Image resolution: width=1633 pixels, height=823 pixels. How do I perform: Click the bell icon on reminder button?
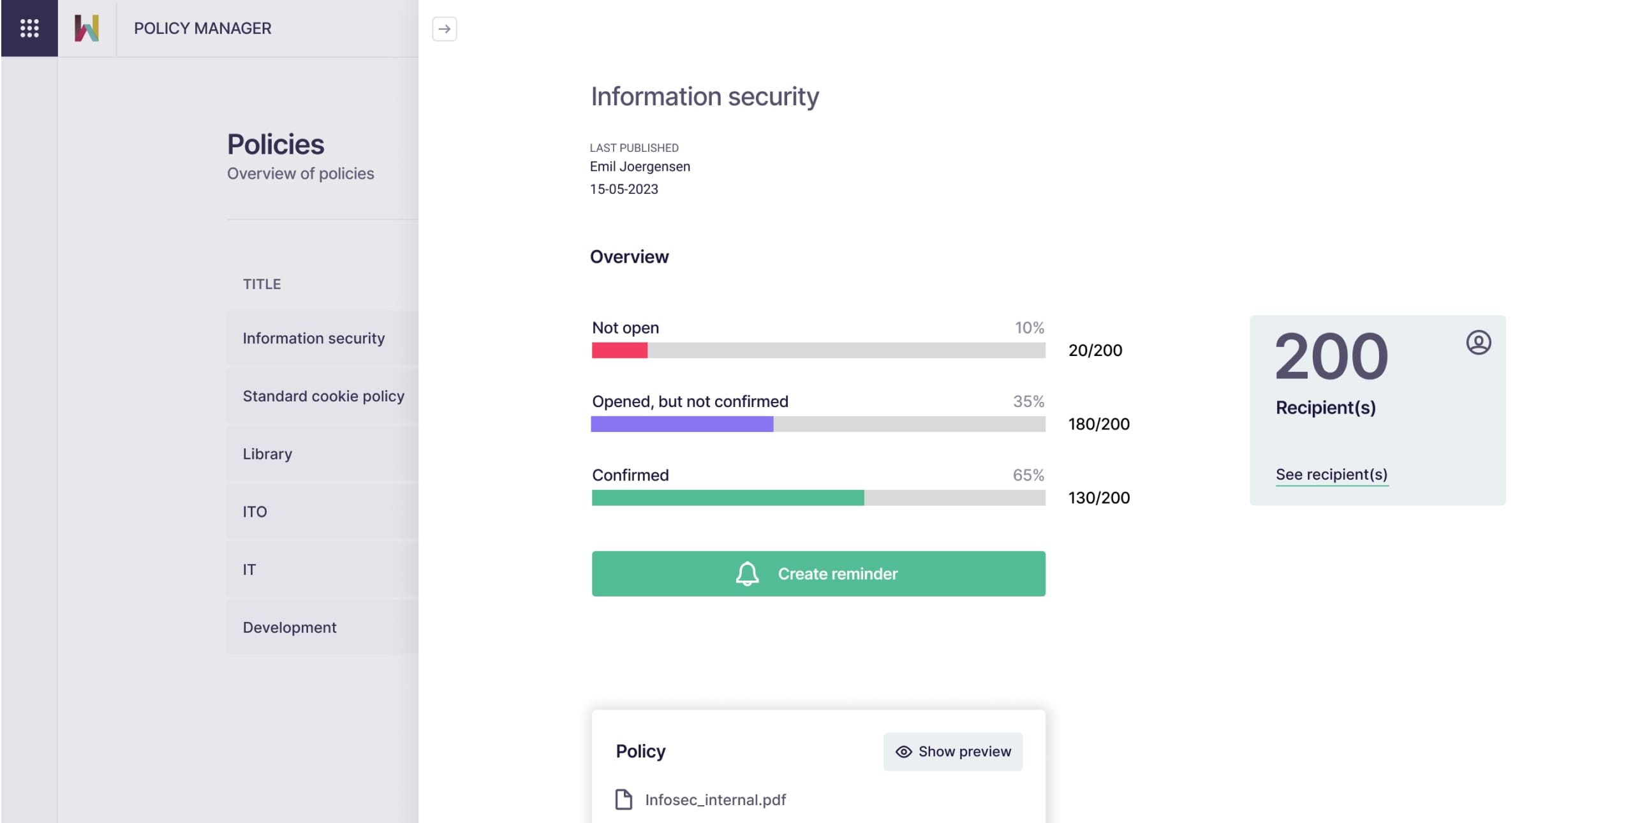coord(747,574)
